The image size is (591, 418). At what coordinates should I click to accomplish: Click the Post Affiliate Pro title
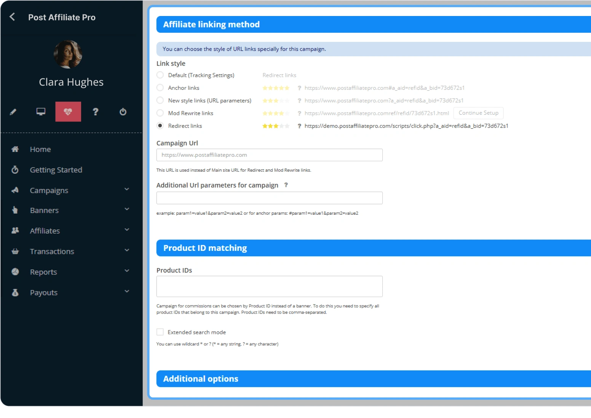tap(62, 17)
